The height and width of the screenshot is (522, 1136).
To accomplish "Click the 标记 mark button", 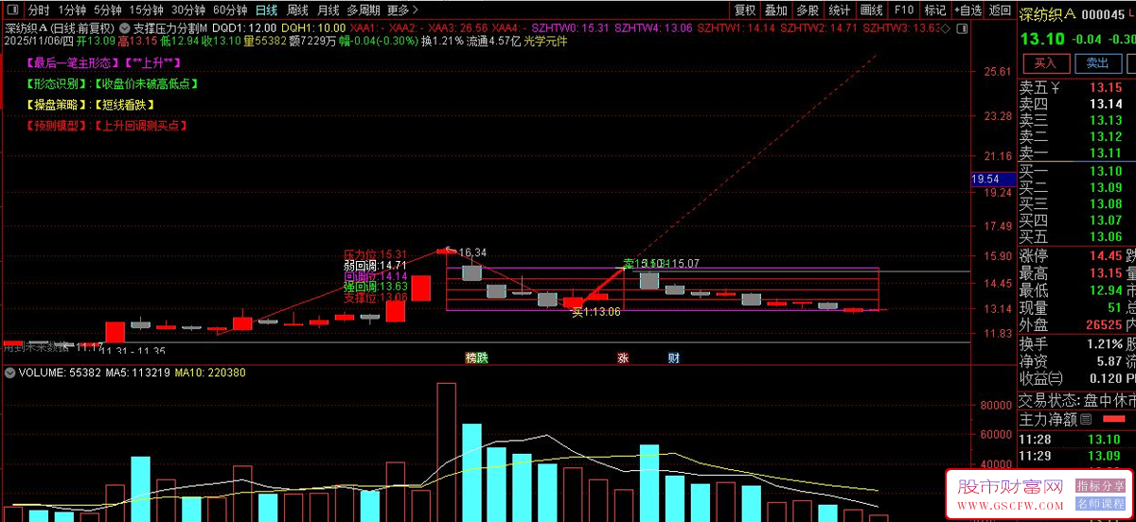I will pyautogui.click(x=934, y=10).
